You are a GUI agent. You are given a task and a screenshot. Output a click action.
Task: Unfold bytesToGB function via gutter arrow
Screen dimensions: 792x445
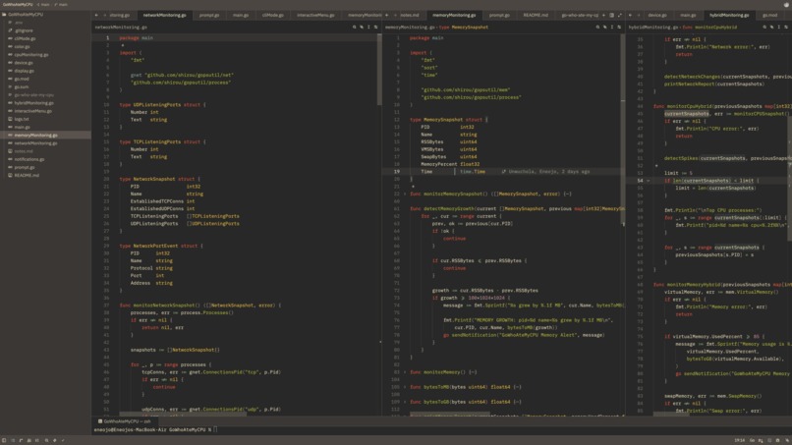coord(405,402)
